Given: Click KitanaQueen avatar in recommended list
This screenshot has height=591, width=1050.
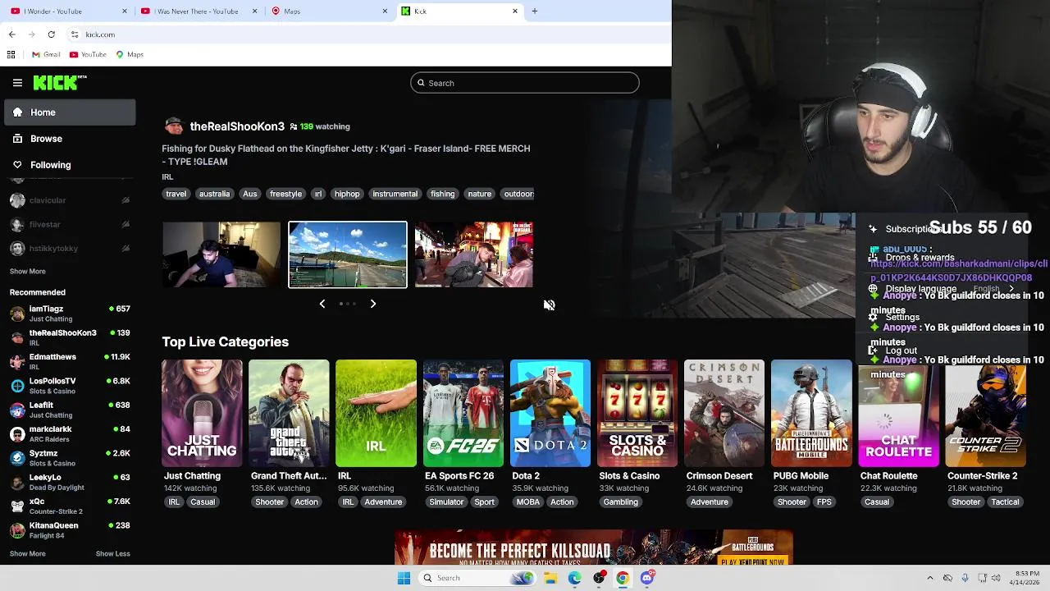Looking at the screenshot, I should (17, 530).
